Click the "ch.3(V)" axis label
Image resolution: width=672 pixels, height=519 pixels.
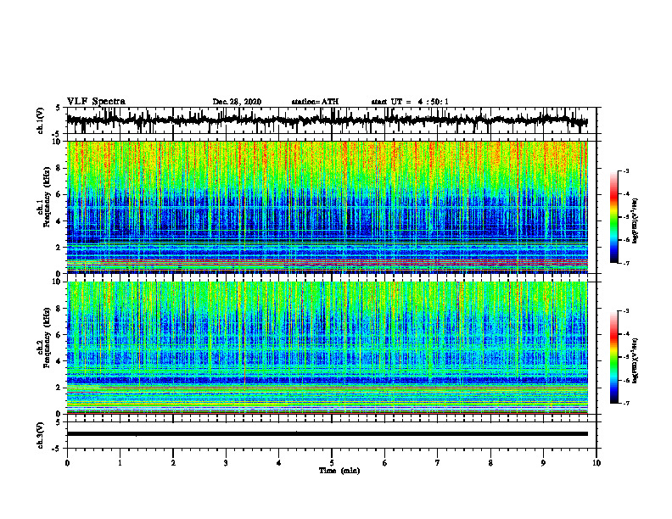coord(41,435)
